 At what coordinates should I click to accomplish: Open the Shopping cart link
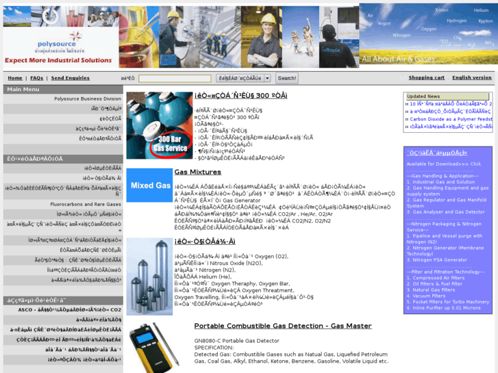point(427,78)
